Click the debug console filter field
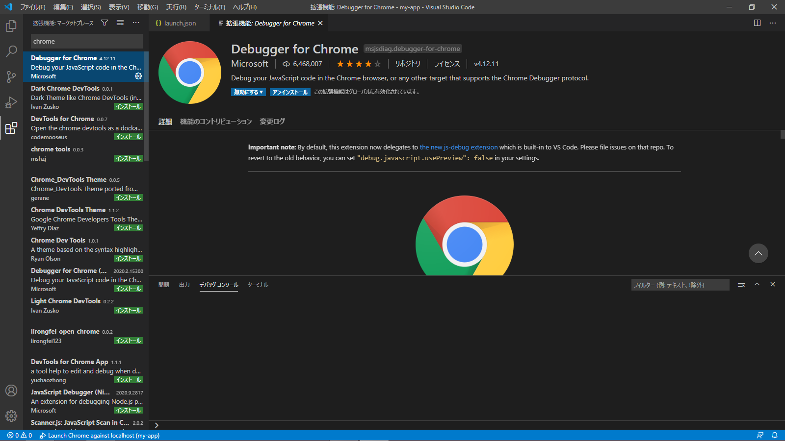The image size is (785, 441). pyautogui.click(x=680, y=285)
